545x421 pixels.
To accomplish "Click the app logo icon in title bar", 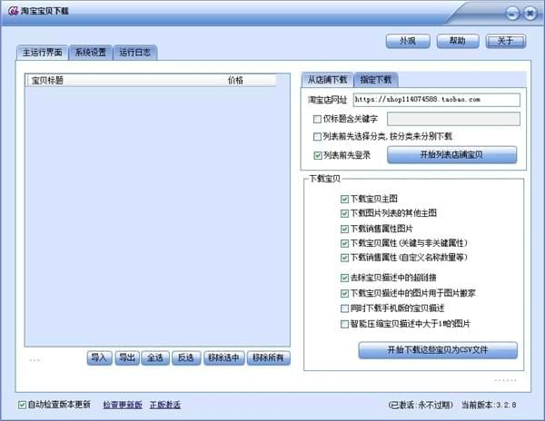I will pyautogui.click(x=14, y=11).
